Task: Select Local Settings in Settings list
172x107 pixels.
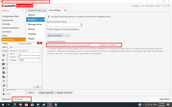Action: point(14,39)
